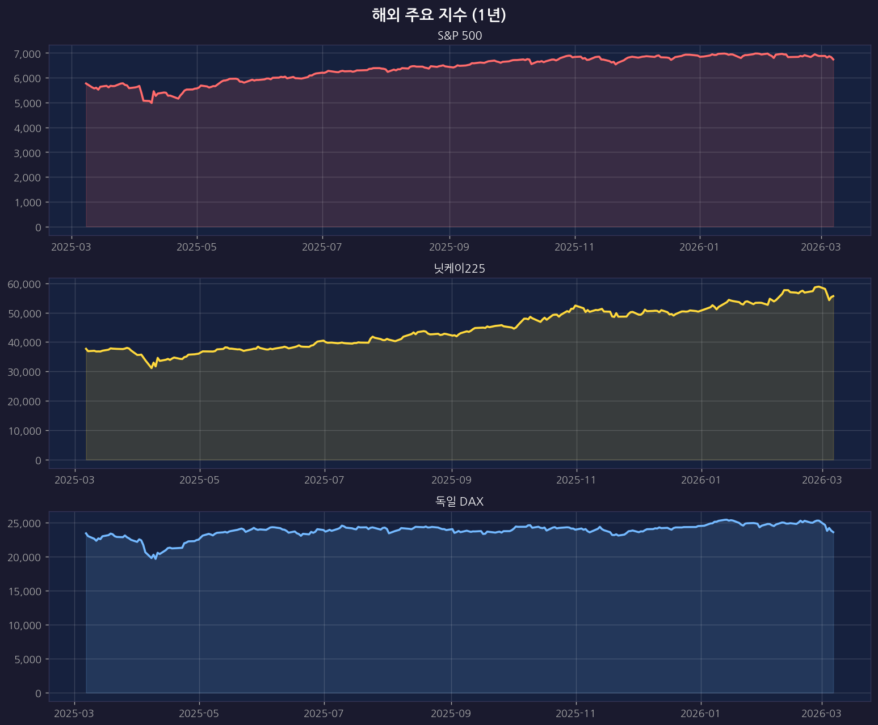Click the April 2025 dip on the red S&P 500 line

[x=151, y=103]
